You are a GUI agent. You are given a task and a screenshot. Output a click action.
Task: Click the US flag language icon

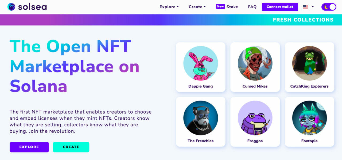click(x=305, y=7)
